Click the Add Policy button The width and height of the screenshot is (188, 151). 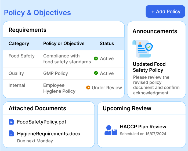coord(165,12)
